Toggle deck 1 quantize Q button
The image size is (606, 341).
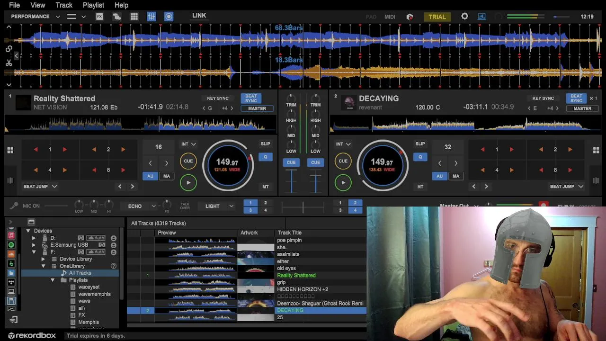[266, 157]
